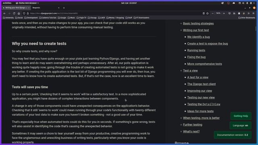Open the University bookmarks folder
Screen dimensions: 258x145
[x=8, y=18]
